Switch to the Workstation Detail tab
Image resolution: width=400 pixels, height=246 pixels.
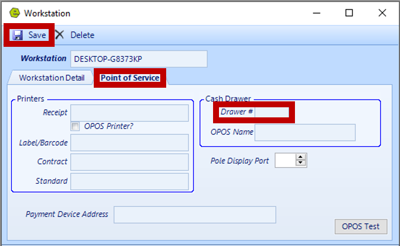point(52,78)
